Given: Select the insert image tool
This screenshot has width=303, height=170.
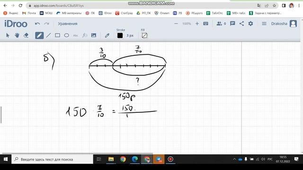Looking at the screenshot, I should click(x=94, y=35).
